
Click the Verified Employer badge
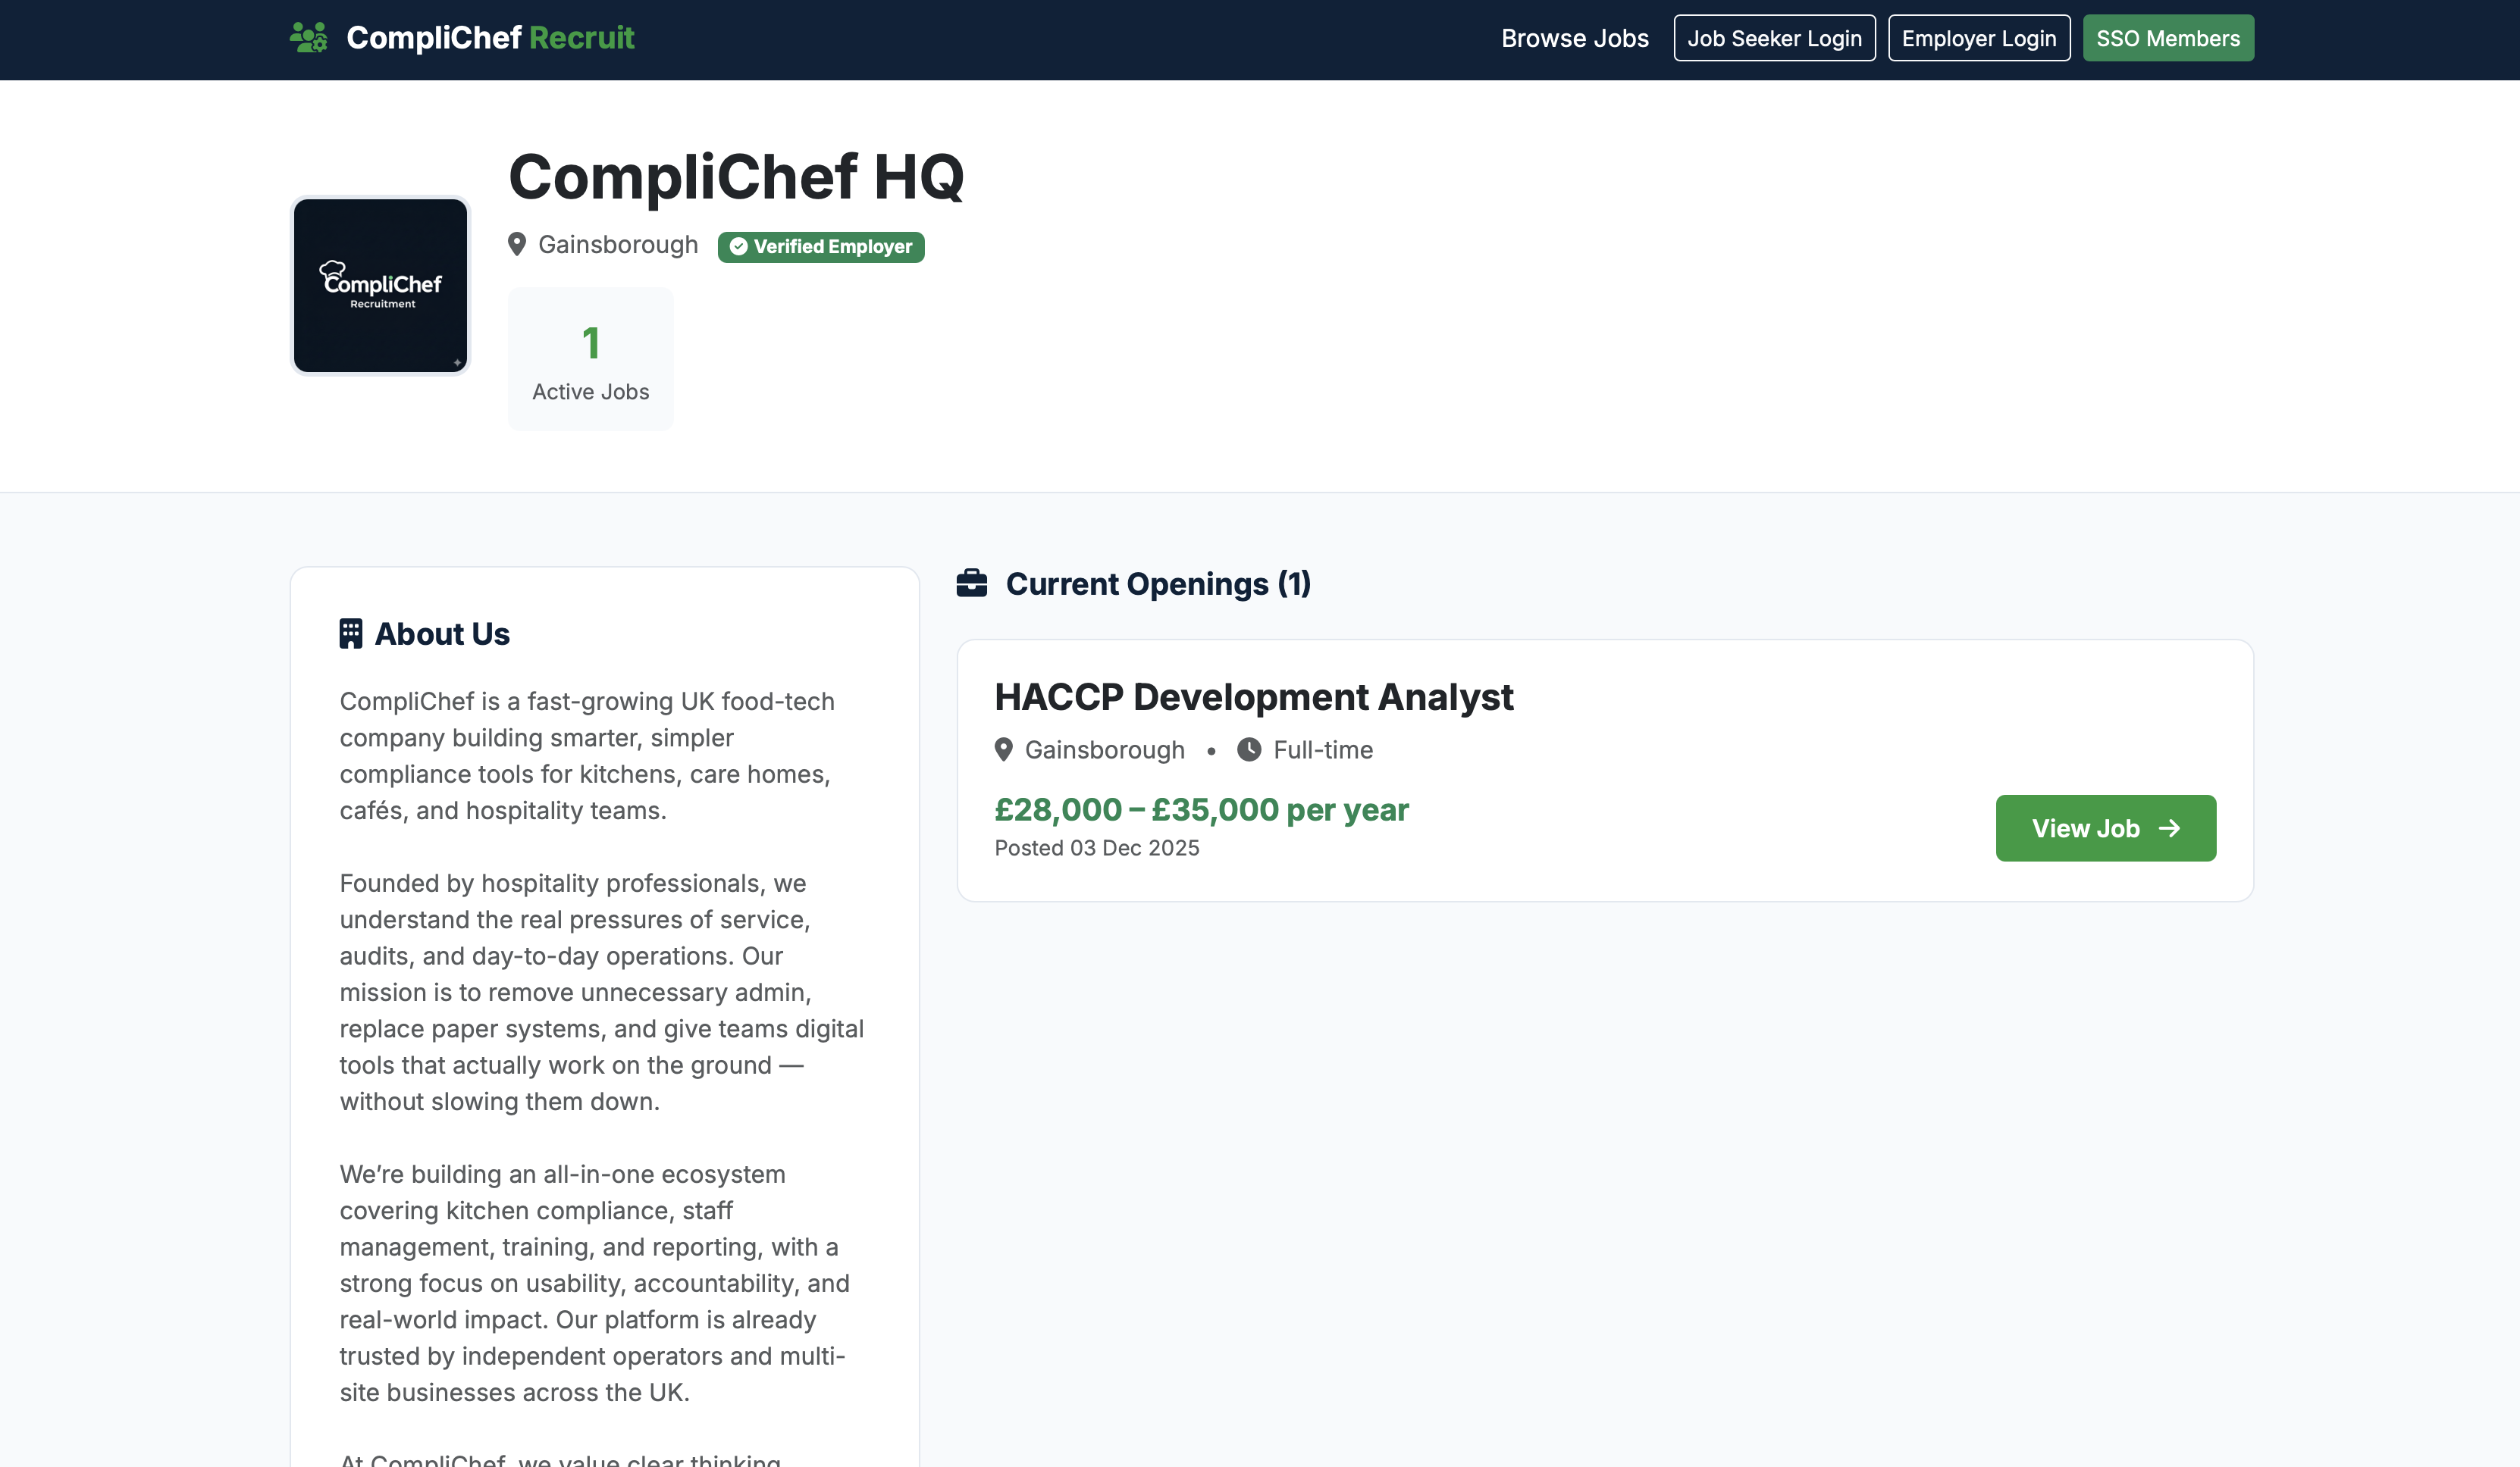click(820, 247)
